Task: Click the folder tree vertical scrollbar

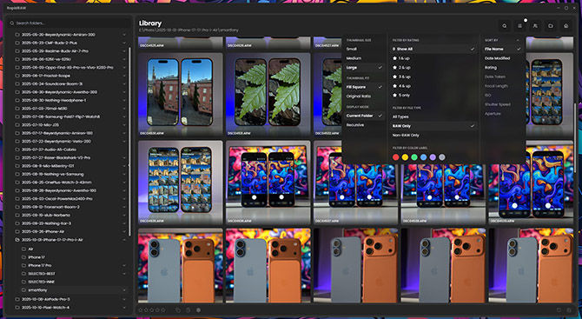Action: [129, 141]
